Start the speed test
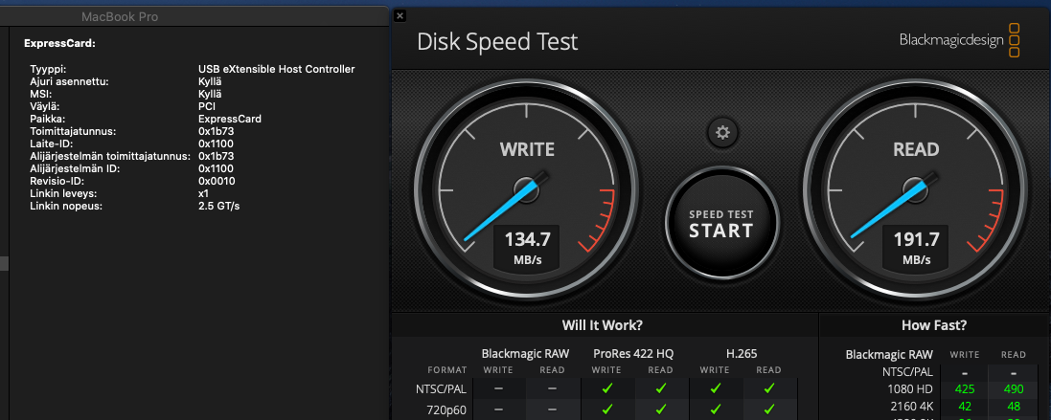This screenshot has height=420, width=1051. click(721, 224)
